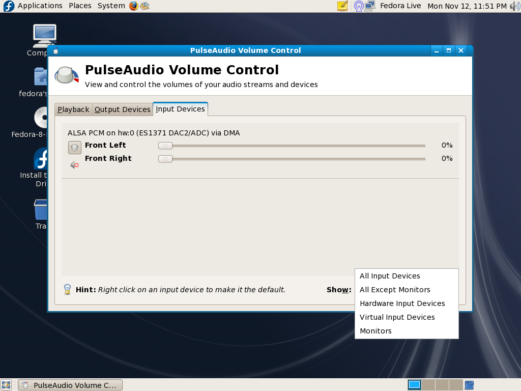Close the PulseAudio Volume Control window
This screenshot has width=521, height=391.
[x=461, y=50]
